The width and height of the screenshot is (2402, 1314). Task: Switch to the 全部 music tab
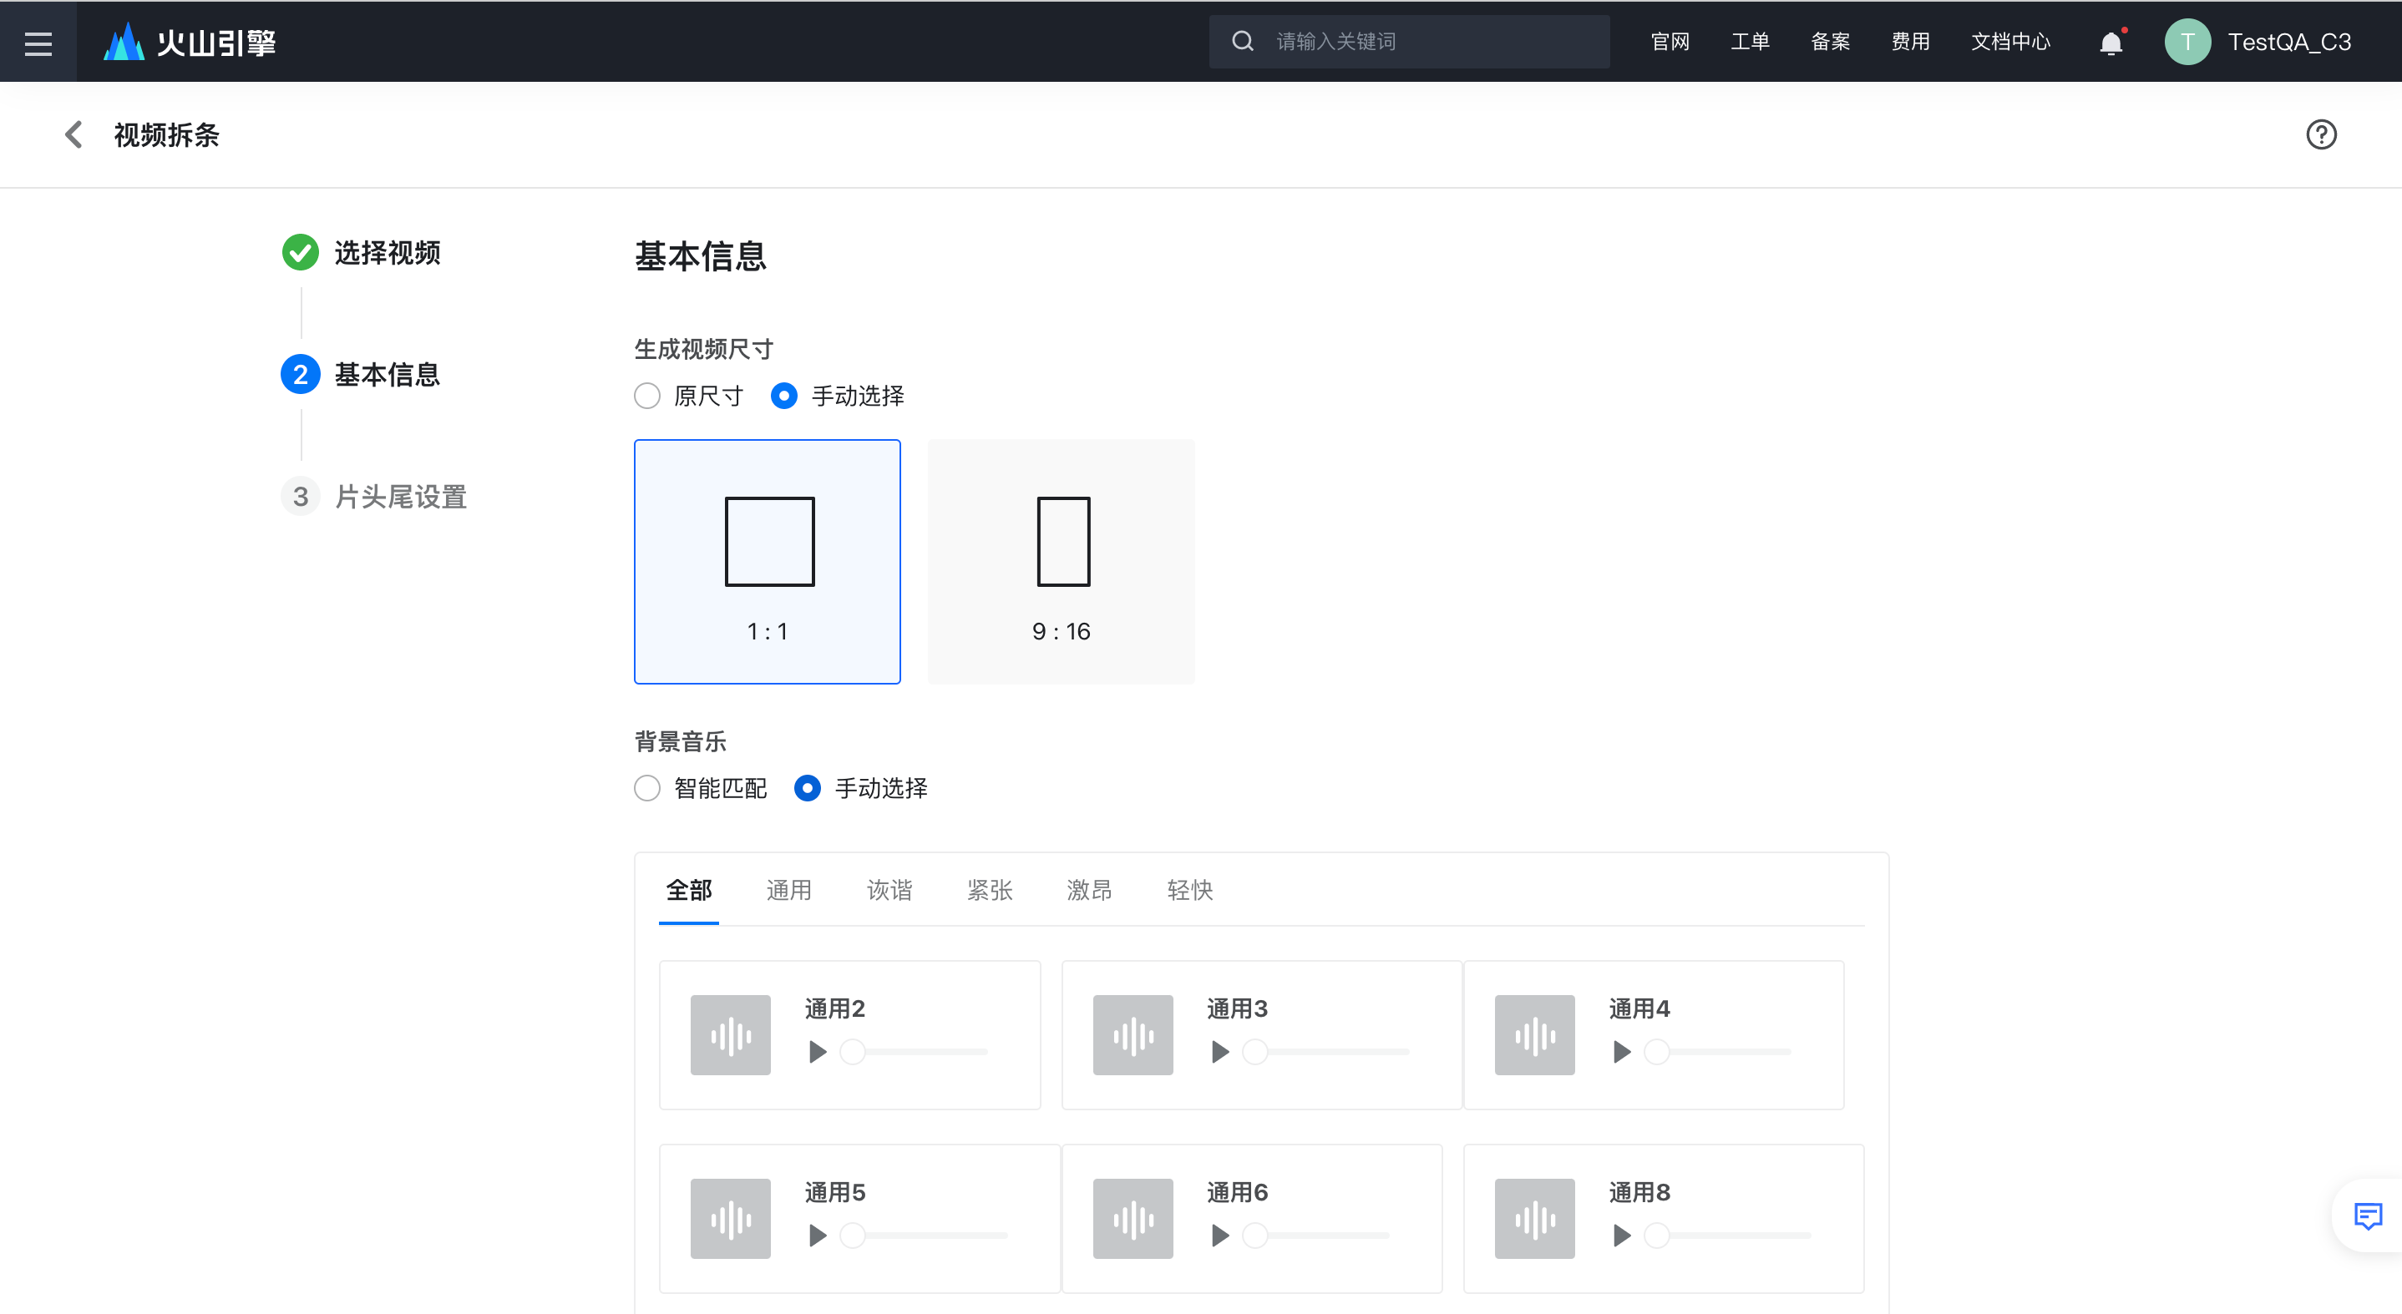(688, 890)
